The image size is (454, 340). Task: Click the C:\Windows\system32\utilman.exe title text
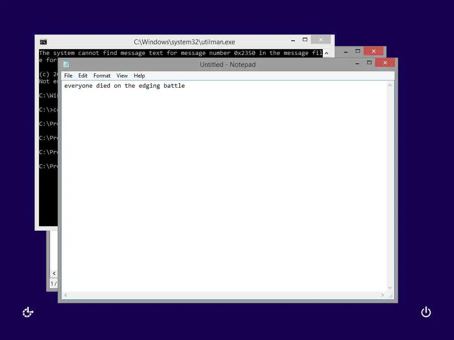point(184,42)
